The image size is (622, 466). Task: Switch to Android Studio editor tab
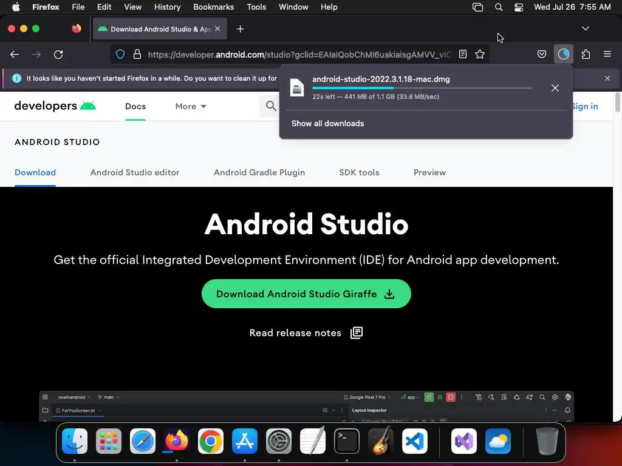click(x=135, y=172)
